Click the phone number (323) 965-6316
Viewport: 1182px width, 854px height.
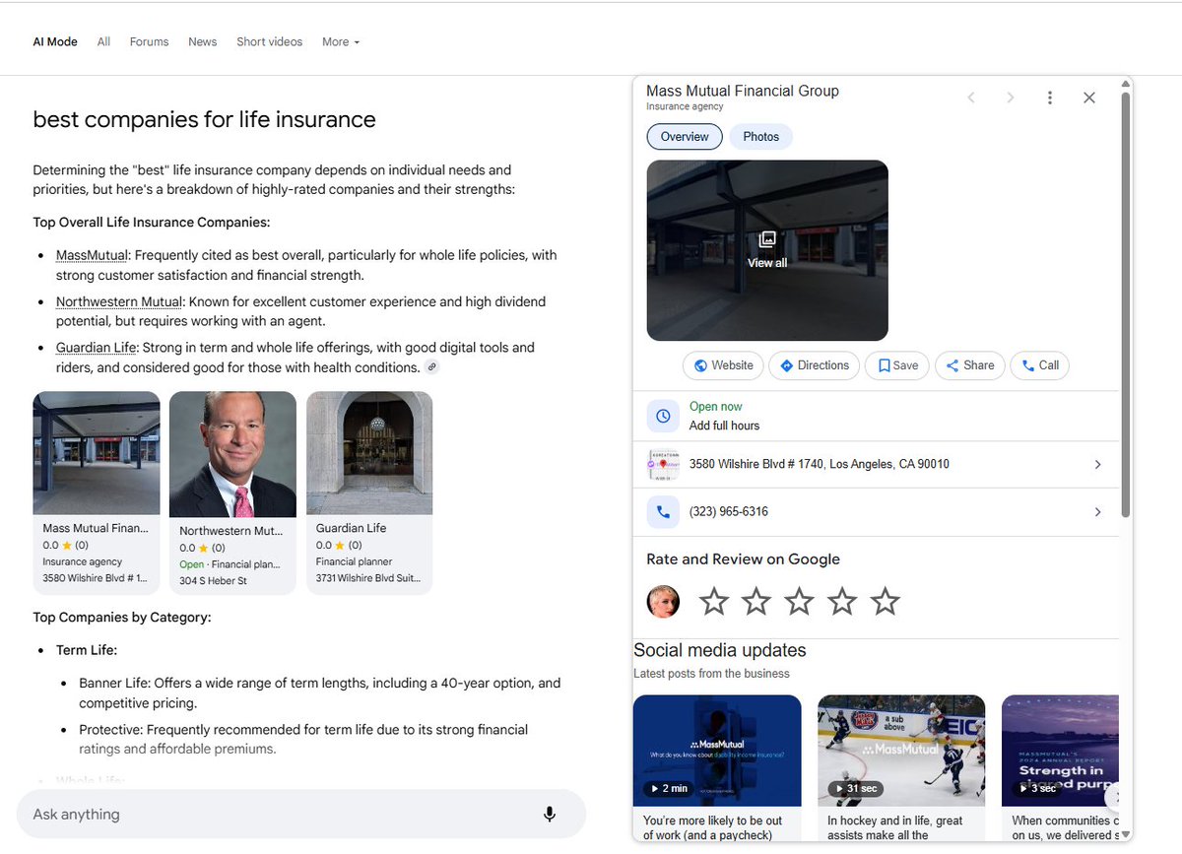[x=729, y=512]
